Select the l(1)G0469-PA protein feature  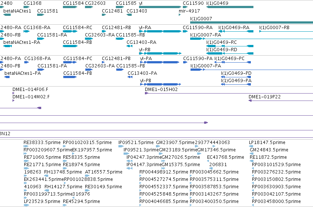pos(236,84)
